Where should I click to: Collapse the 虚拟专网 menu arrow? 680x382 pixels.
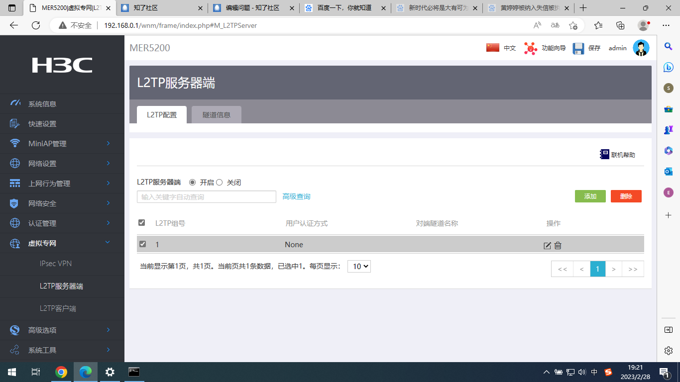pyautogui.click(x=108, y=243)
